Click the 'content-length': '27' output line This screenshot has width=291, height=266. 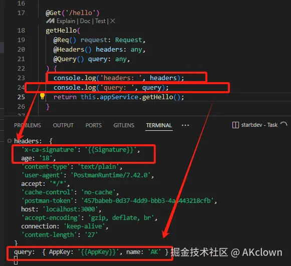click(x=60, y=235)
